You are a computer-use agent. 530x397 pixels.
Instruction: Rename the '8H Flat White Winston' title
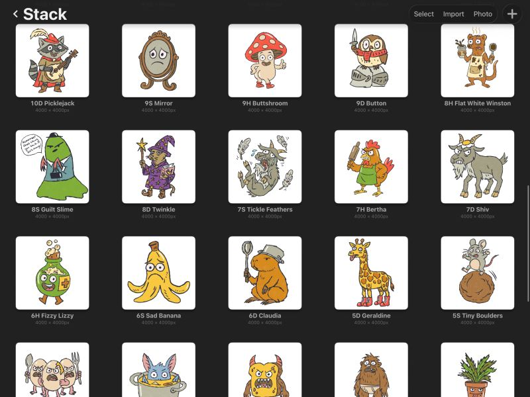click(477, 103)
